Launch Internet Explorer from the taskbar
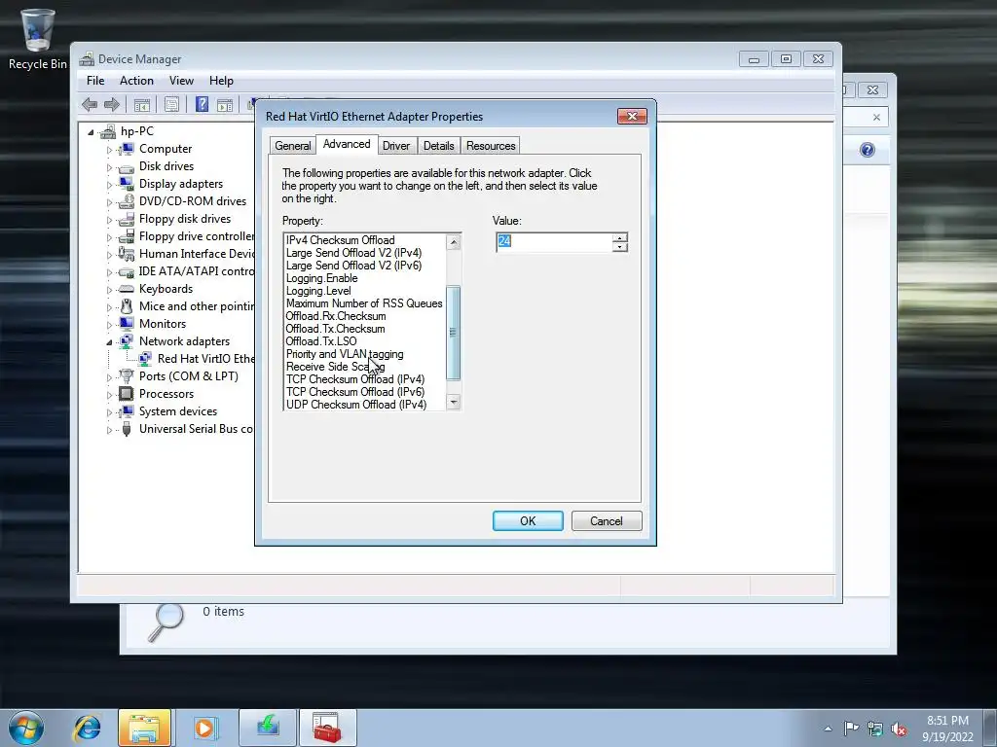The width and height of the screenshot is (997, 747). pyautogui.click(x=87, y=728)
